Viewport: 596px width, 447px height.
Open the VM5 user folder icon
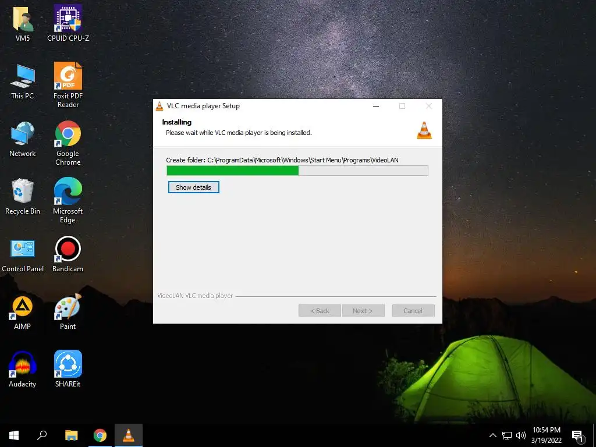point(23,23)
